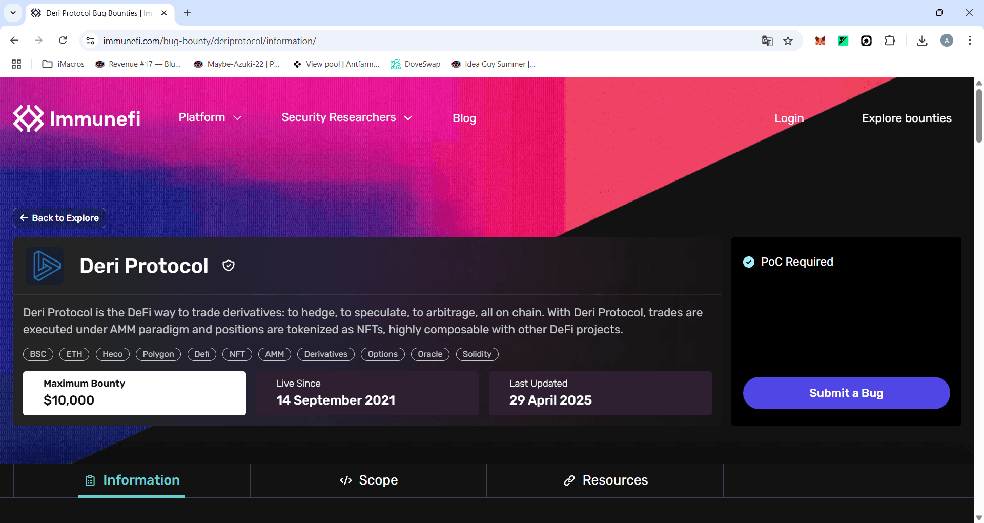This screenshot has width=984, height=523.
Task: Open the Revenue #17 bookmark
Action: (x=138, y=64)
